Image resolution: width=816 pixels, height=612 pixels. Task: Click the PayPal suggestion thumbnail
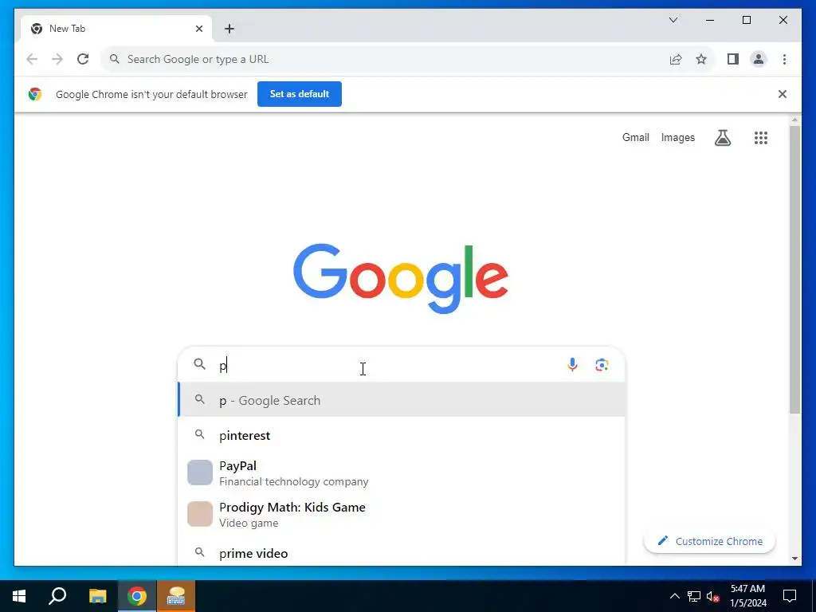pyautogui.click(x=200, y=473)
